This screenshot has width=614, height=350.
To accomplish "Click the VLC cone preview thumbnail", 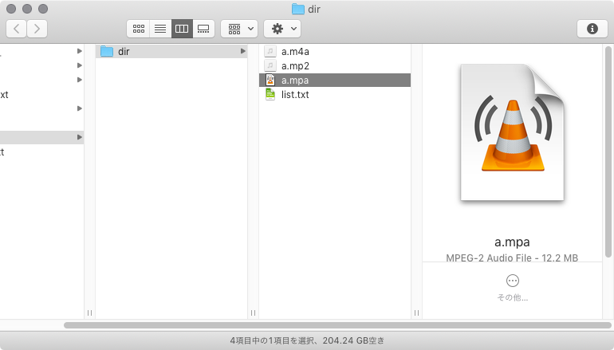I will 512,133.
